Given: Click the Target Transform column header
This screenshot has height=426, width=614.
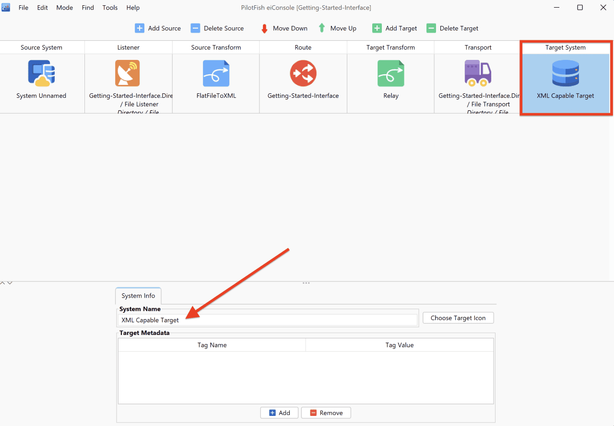Looking at the screenshot, I should click(390, 47).
